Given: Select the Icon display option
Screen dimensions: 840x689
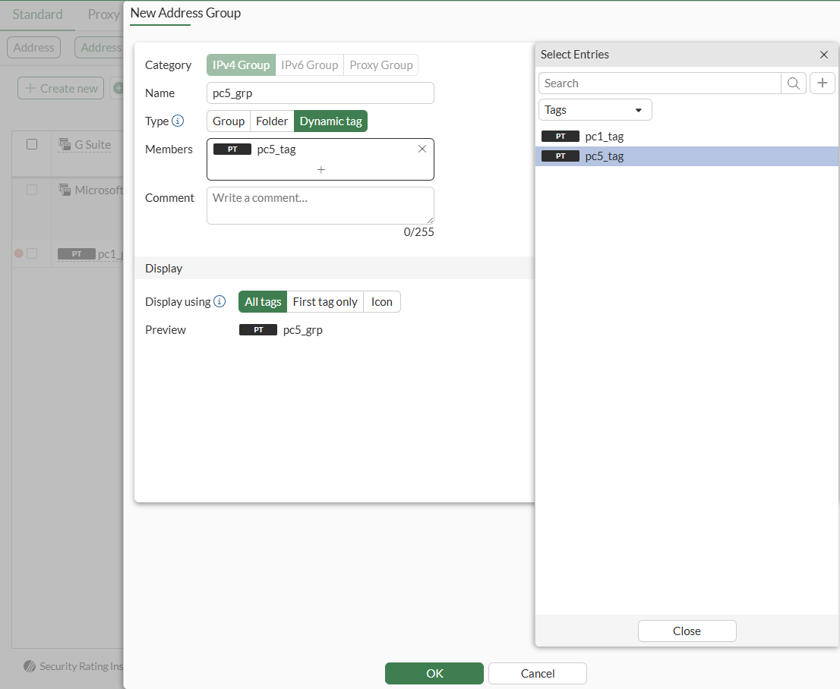Looking at the screenshot, I should 381,302.
